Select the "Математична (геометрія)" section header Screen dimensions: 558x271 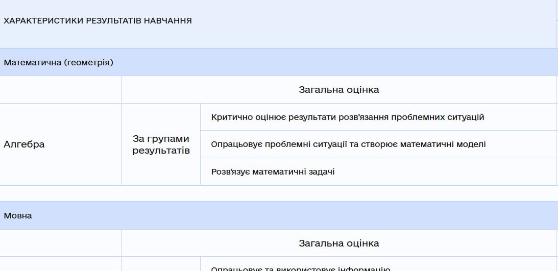coord(58,63)
